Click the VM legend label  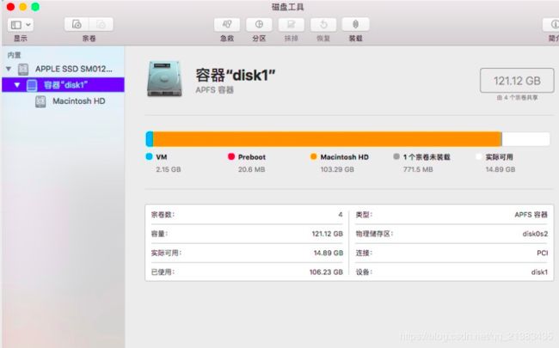pos(162,157)
